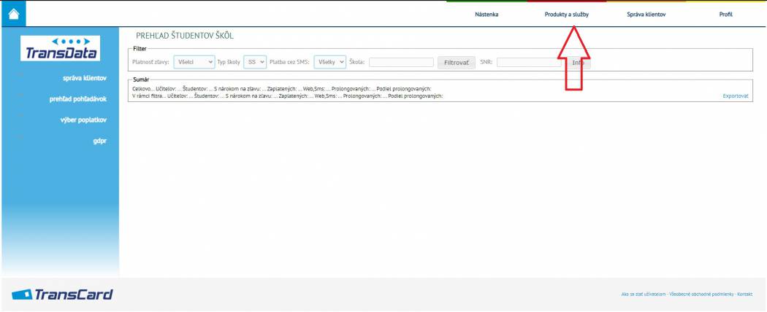
Task: Click the TransData logo in sidebar
Action: (61, 48)
